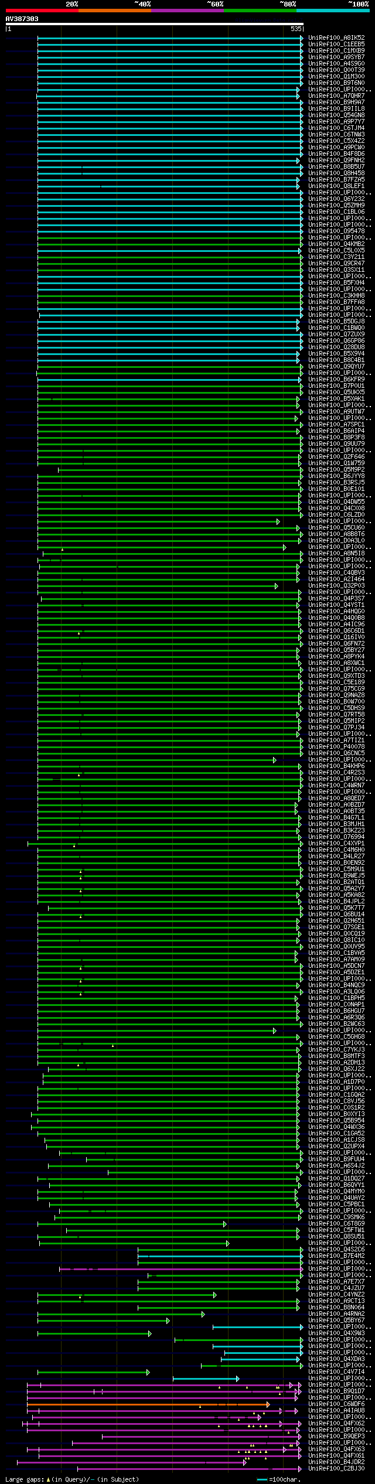Select hit label UniRef100_B4JDR2
This screenshot has width=375, height=1484.
[x=336, y=1462]
